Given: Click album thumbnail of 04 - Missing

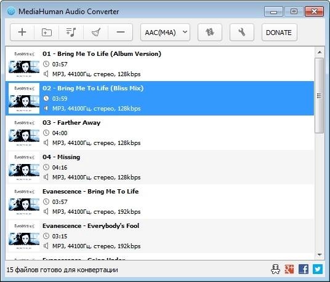Looking at the screenshot, I should pyautogui.click(x=24, y=167).
